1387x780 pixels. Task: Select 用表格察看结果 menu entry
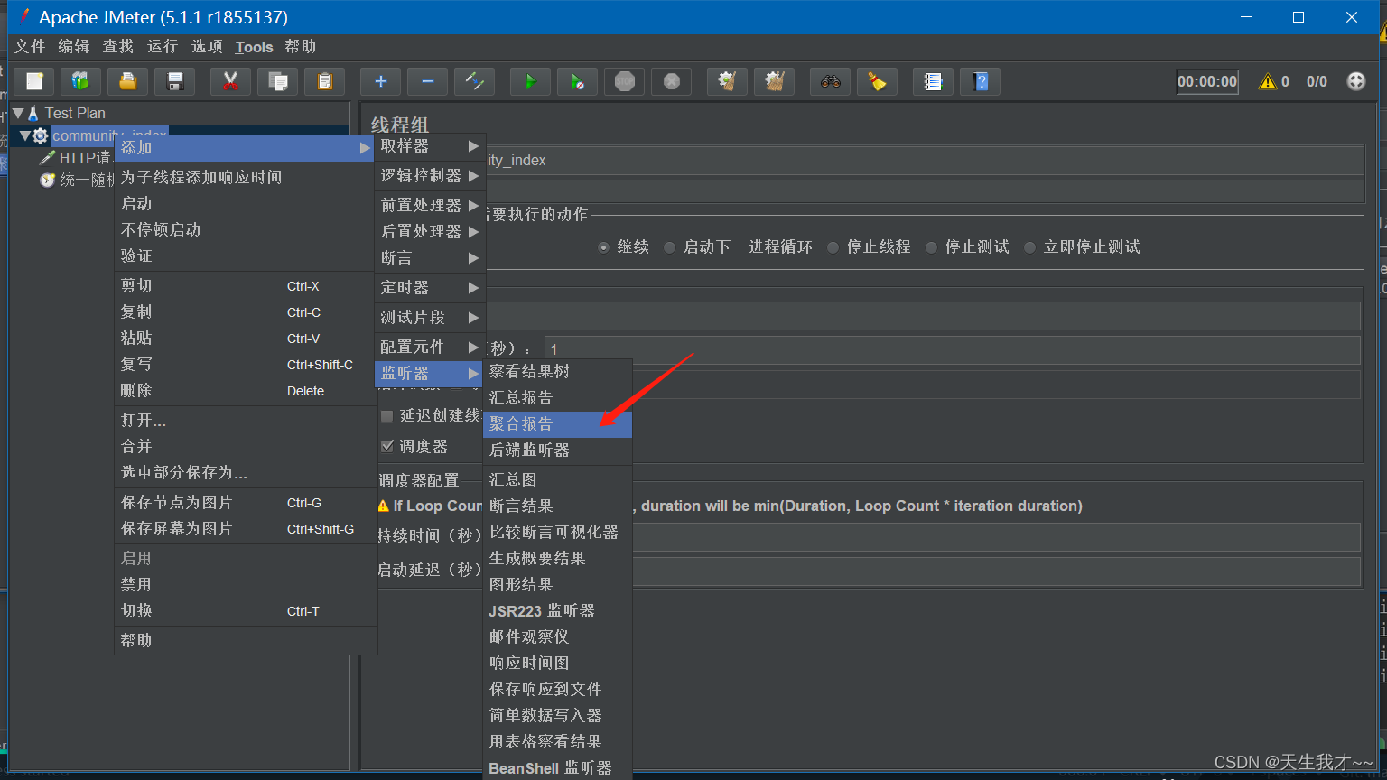[557, 741]
